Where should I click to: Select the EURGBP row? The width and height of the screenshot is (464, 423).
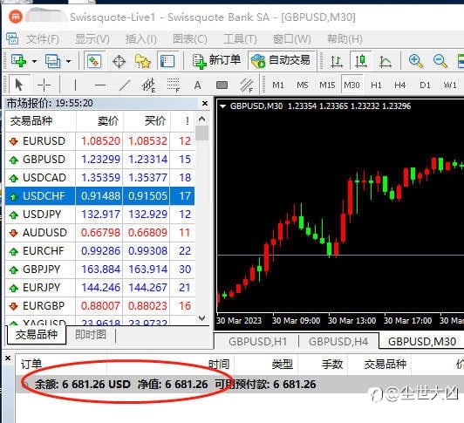[99, 306]
